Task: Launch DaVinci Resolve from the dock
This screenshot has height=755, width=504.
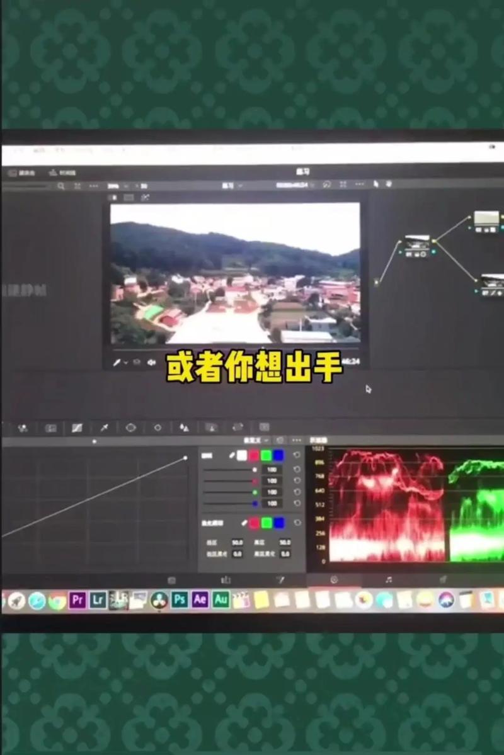Action: point(159,601)
